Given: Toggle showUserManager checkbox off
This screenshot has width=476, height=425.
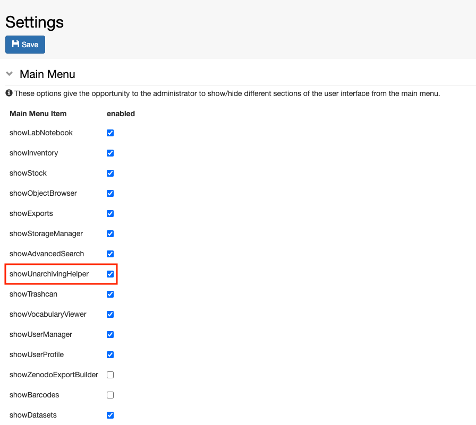Looking at the screenshot, I should 110,334.
